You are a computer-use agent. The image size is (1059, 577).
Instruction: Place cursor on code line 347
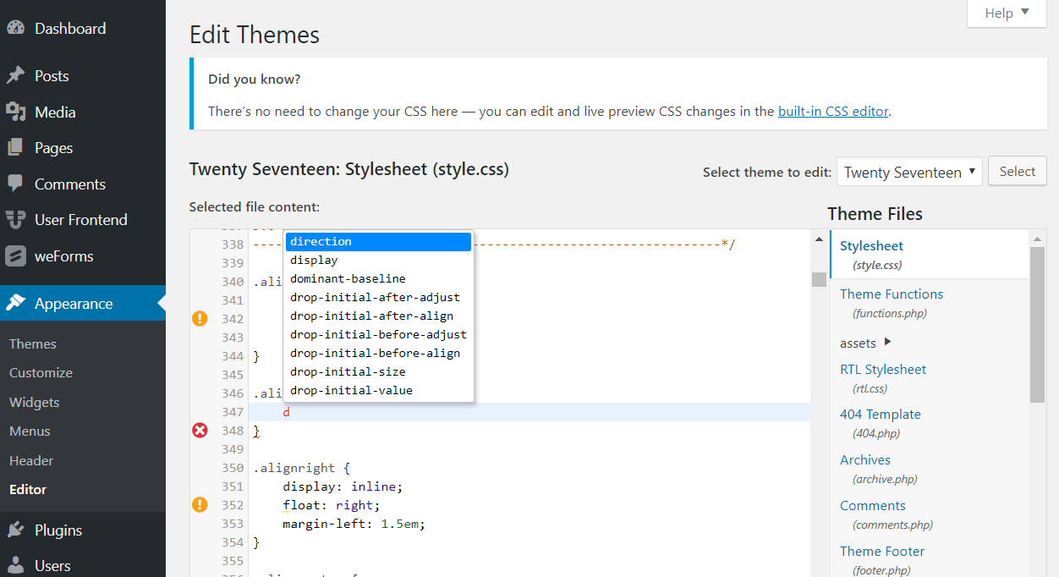pos(529,412)
